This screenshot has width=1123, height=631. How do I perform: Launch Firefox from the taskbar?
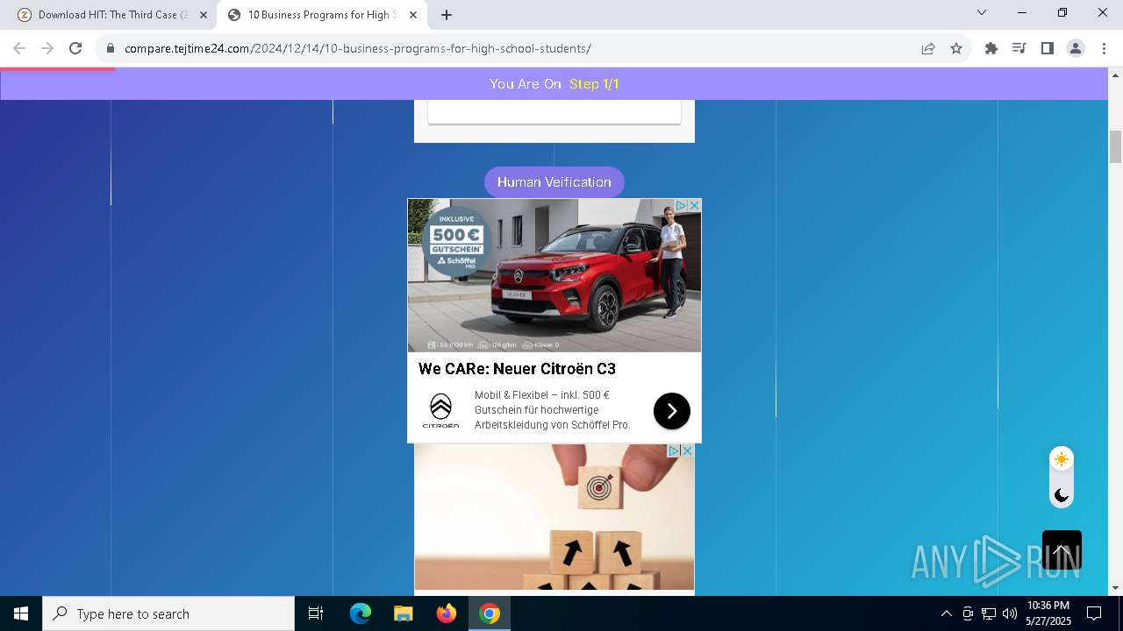(447, 613)
